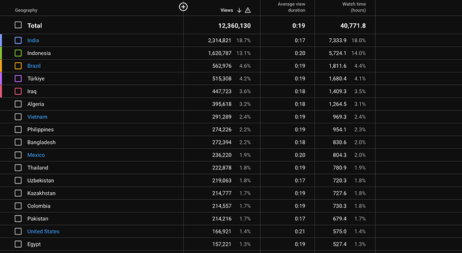Select the Algeria country name

coord(35,104)
